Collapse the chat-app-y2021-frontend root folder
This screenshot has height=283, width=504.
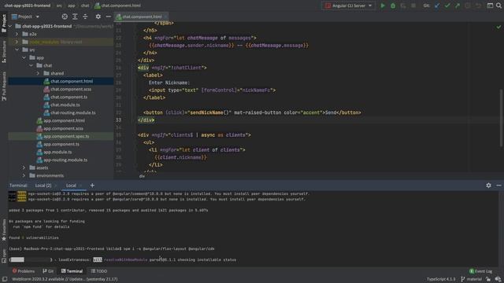click(10, 26)
